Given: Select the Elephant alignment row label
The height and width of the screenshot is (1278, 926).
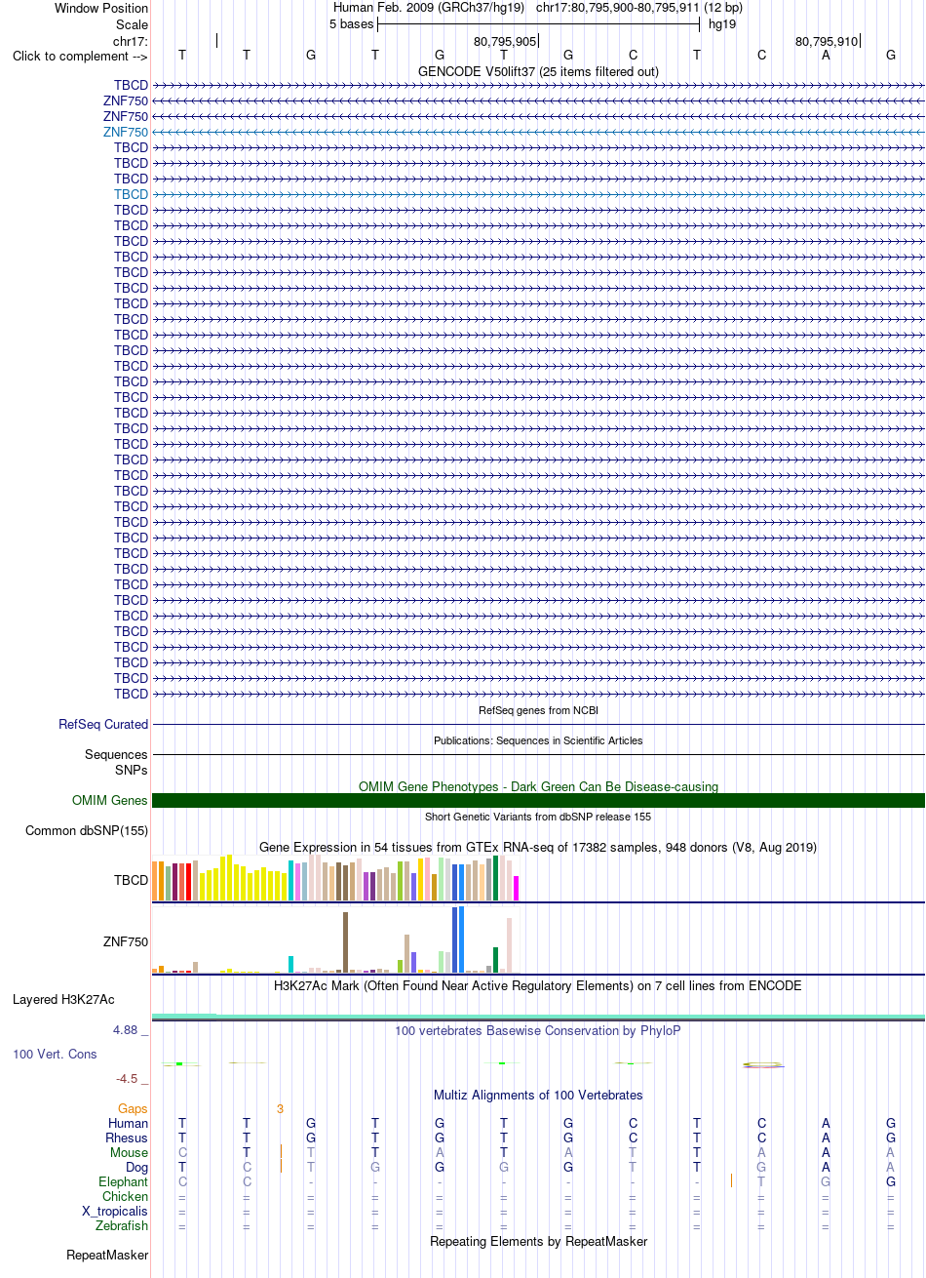Looking at the screenshot, I should pyautogui.click(x=124, y=1182).
